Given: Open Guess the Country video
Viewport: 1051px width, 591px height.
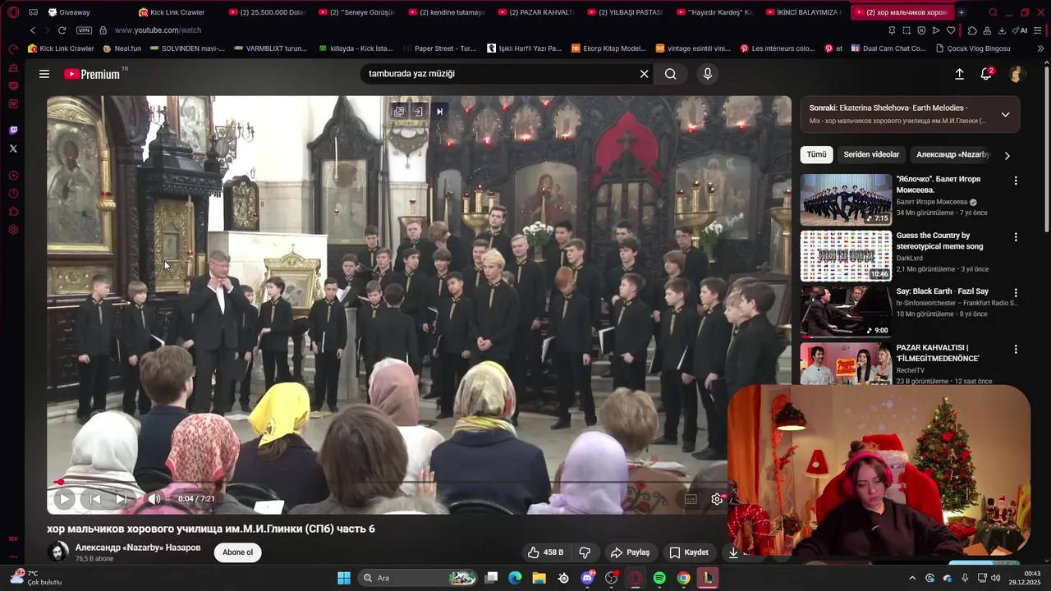Looking at the screenshot, I should [846, 256].
